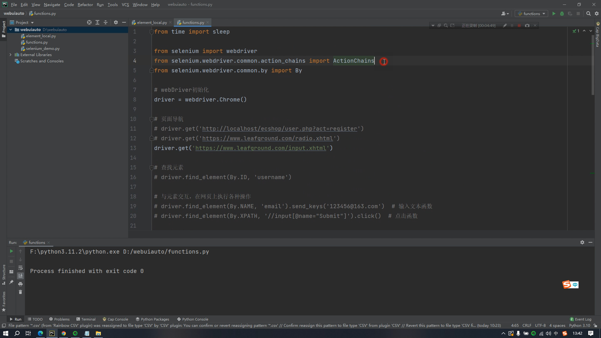Screen dimensions: 601x338
Task: Toggle fold on line 1 import block
Action: click(x=152, y=32)
